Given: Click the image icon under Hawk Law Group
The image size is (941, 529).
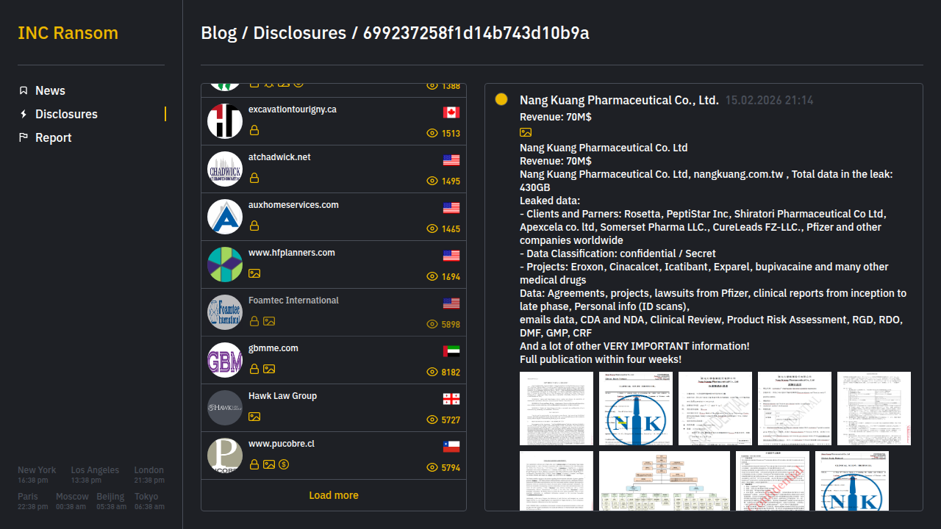Looking at the screenshot, I should (x=254, y=417).
